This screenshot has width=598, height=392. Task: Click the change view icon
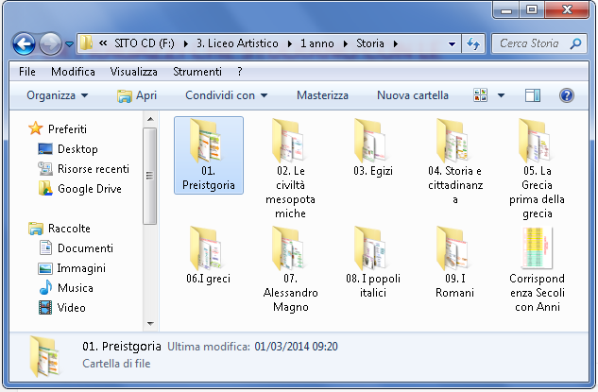point(480,95)
